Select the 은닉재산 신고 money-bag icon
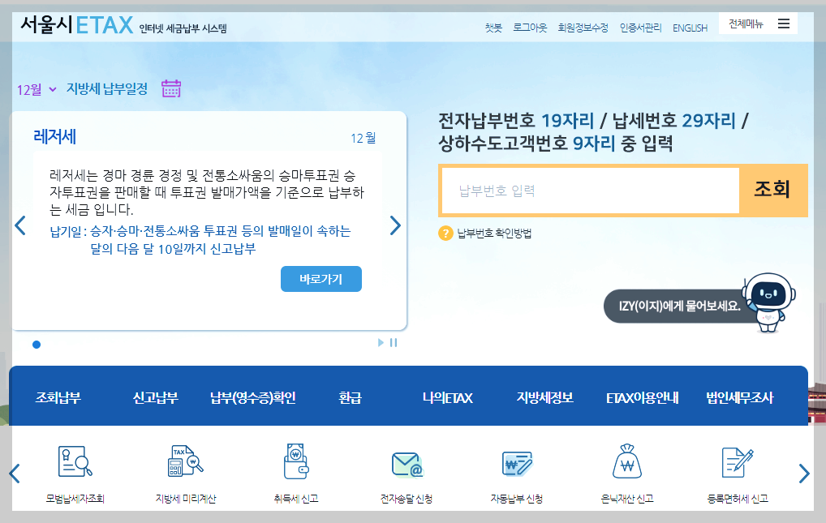This screenshot has width=826, height=523. point(627,460)
